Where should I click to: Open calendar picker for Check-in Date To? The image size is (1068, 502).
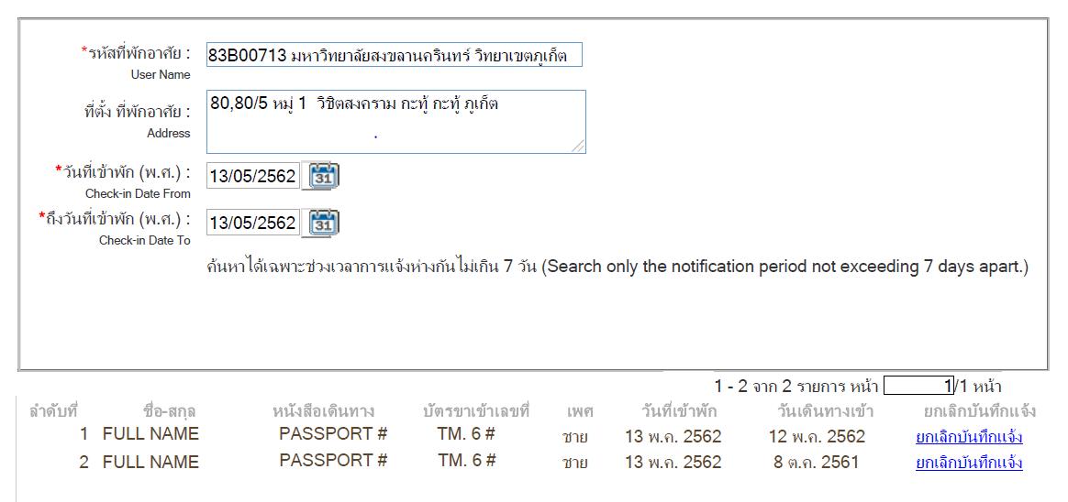(x=321, y=223)
